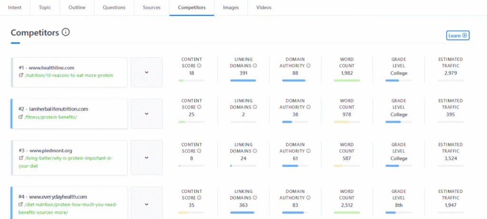Click the info icon beside Competitors heading
The height and width of the screenshot is (219, 487).
(66, 32)
